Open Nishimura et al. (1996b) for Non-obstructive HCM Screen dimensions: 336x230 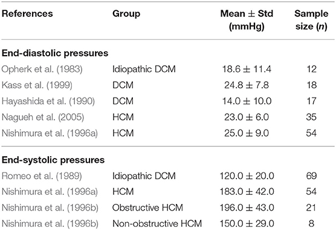pos(50,224)
